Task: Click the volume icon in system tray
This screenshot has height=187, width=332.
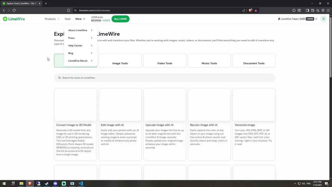Action: pyautogui.click(x=303, y=184)
